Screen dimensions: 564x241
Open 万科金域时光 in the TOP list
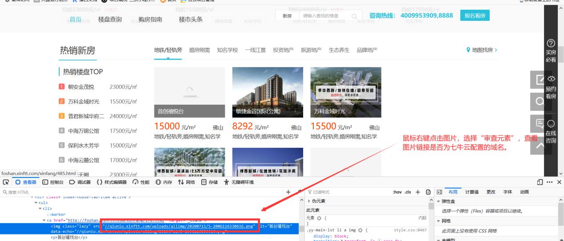(84, 102)
